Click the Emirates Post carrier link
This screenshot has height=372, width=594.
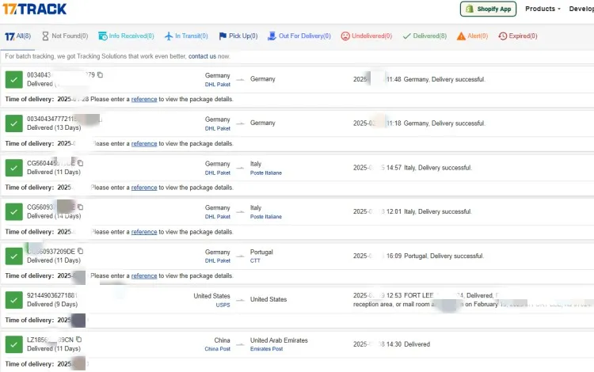[x=267, y=349]
